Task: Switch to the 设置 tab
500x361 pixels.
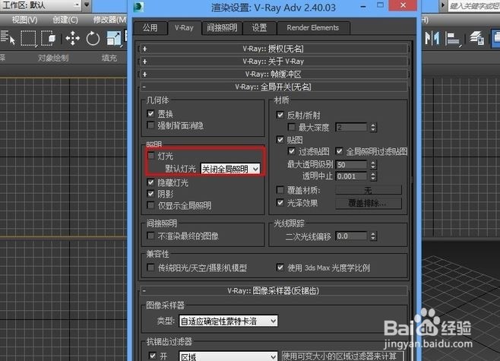Action: [x=259, y=28]
